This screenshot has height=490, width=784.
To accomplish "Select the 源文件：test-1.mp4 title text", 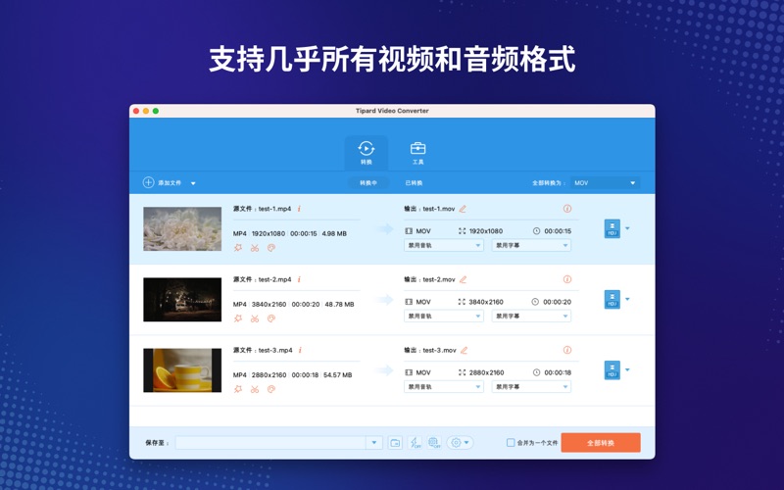I will tap(262, 209).
